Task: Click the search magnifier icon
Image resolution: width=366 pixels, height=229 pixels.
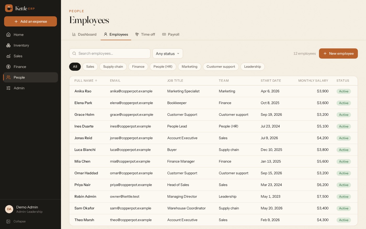Action: [x=74, y=53]
